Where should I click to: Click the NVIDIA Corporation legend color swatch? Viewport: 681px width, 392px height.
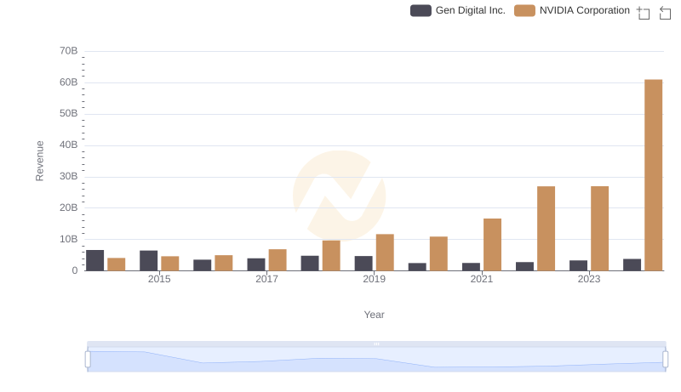[524, 10]
